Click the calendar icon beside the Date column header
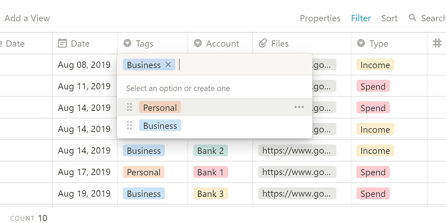Viewport: 446px width, 223px height. click(62, 43)
